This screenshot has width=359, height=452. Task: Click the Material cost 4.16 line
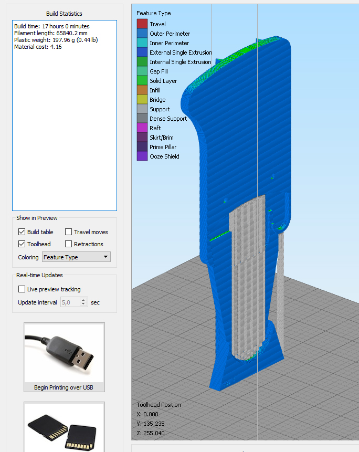(38, 47)
